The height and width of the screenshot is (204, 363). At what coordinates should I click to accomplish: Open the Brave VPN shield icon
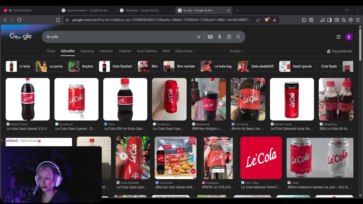(x=351, y=20)
